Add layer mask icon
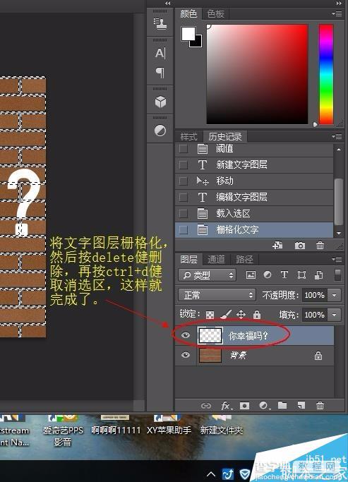Viewport: 348px width, 482px height. pos(245,406)
